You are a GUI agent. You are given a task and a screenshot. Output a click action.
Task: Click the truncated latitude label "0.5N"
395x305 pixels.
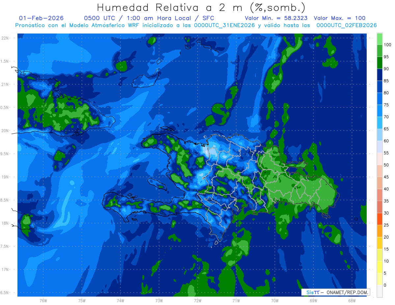coord(5,108)
